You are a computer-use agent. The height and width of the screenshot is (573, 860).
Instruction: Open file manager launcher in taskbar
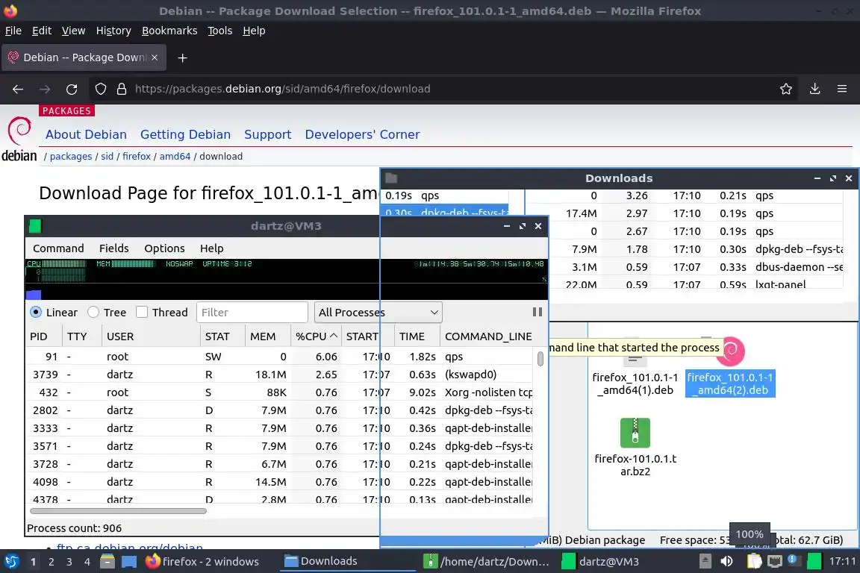point(107,562)
